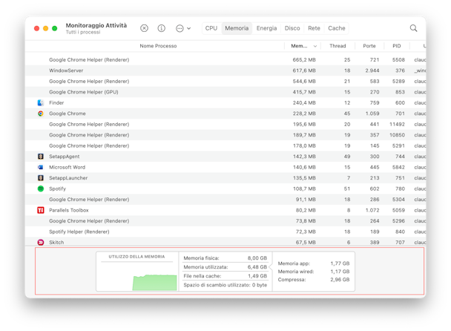Click the Finder app icon in list
The width and height of the screenshot is (451, 331).
(41, 102)
